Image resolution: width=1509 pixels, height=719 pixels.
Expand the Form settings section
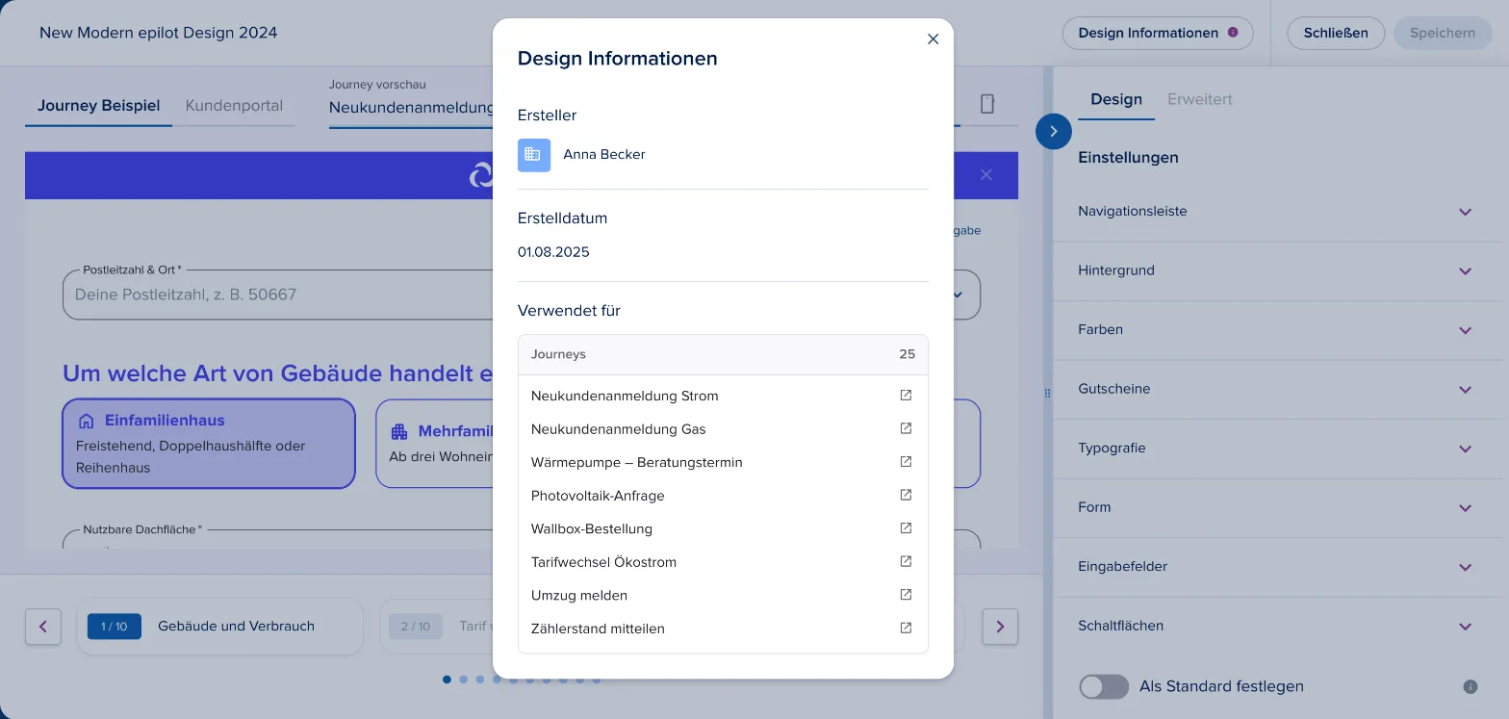1277,508
